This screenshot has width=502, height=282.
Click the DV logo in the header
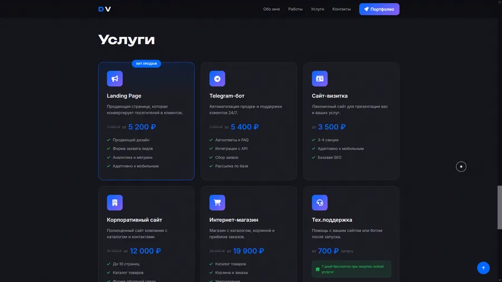tap(104, 9)
